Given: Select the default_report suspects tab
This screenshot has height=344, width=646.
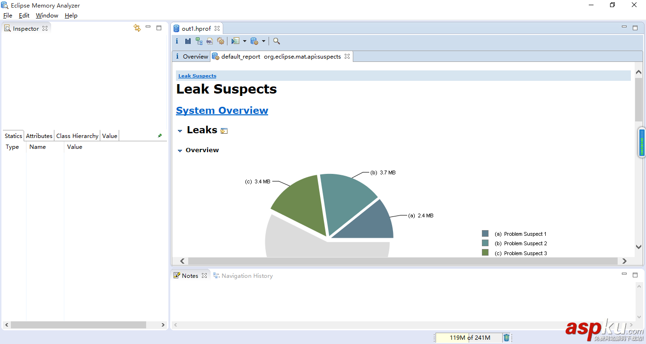Looking at the screenshot, I should pyautogui.click(x=281, y=56).
